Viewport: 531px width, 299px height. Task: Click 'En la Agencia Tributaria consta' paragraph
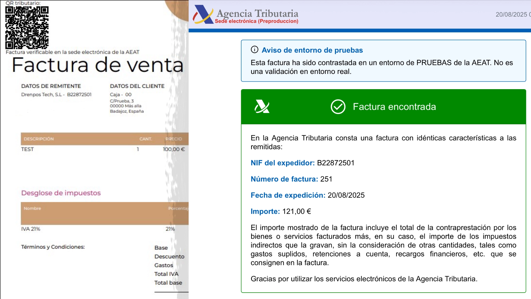(383, 143)
